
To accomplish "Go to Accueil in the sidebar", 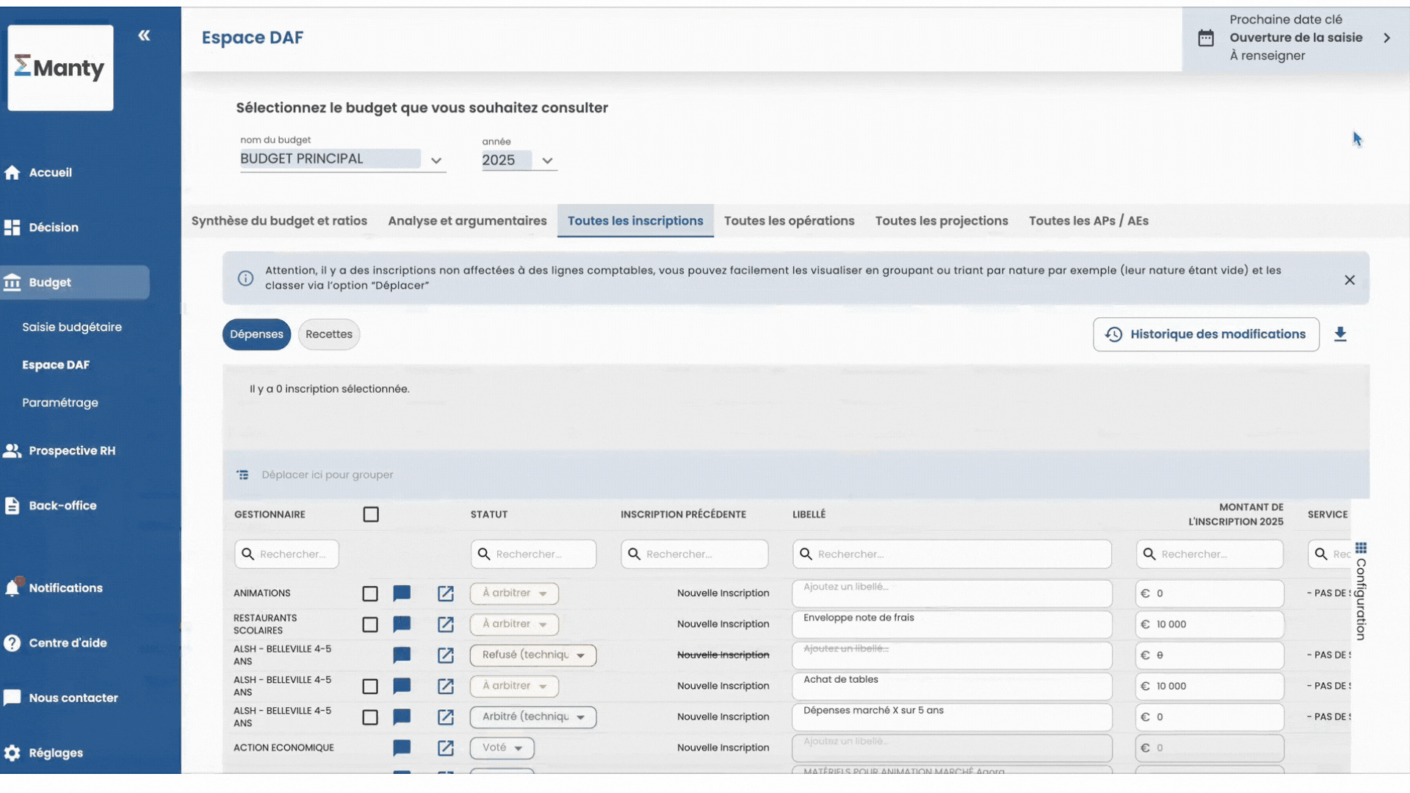I will (x=38, y=173).
